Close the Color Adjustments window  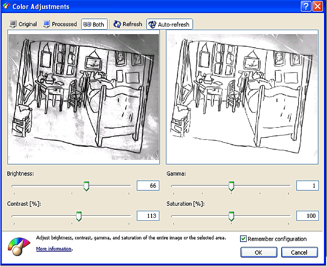pyautogui.click(x=317, y=6)
